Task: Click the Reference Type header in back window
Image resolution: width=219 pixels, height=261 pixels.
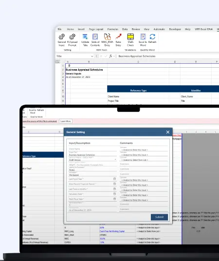Action: pos(138,91)
